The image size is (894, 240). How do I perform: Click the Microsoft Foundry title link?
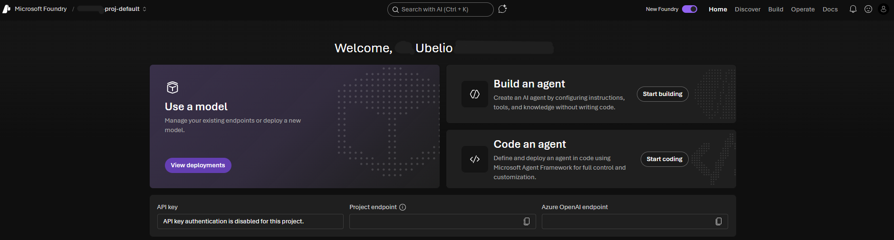click(x=41, y=9)
